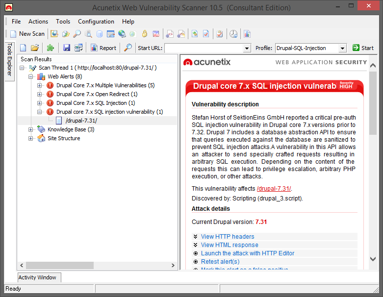
Task: Collapse the Web Alerts tree node
Action: coord(31,76)
